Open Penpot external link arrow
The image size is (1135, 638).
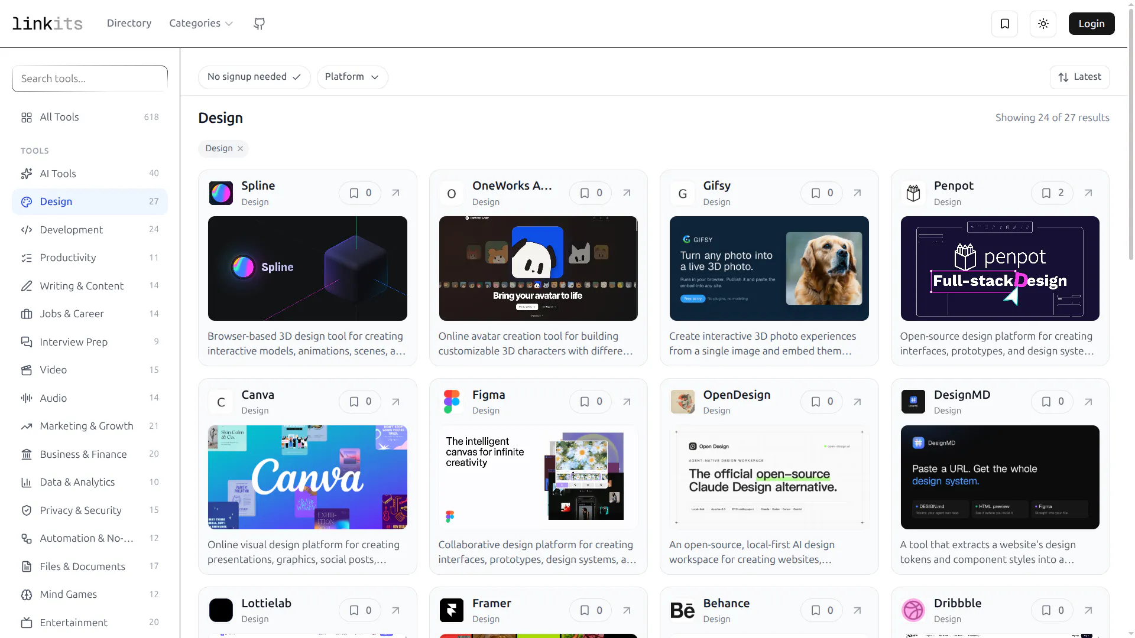pos(1089,193)
